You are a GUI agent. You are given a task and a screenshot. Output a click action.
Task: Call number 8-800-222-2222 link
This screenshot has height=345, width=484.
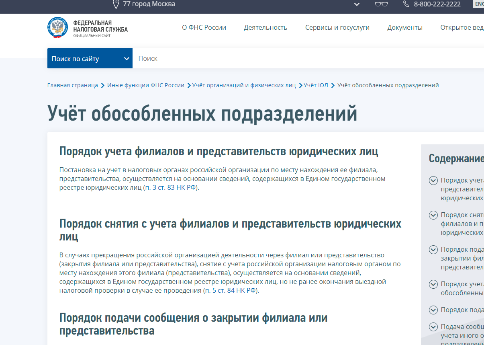click(x=437, y=4)
